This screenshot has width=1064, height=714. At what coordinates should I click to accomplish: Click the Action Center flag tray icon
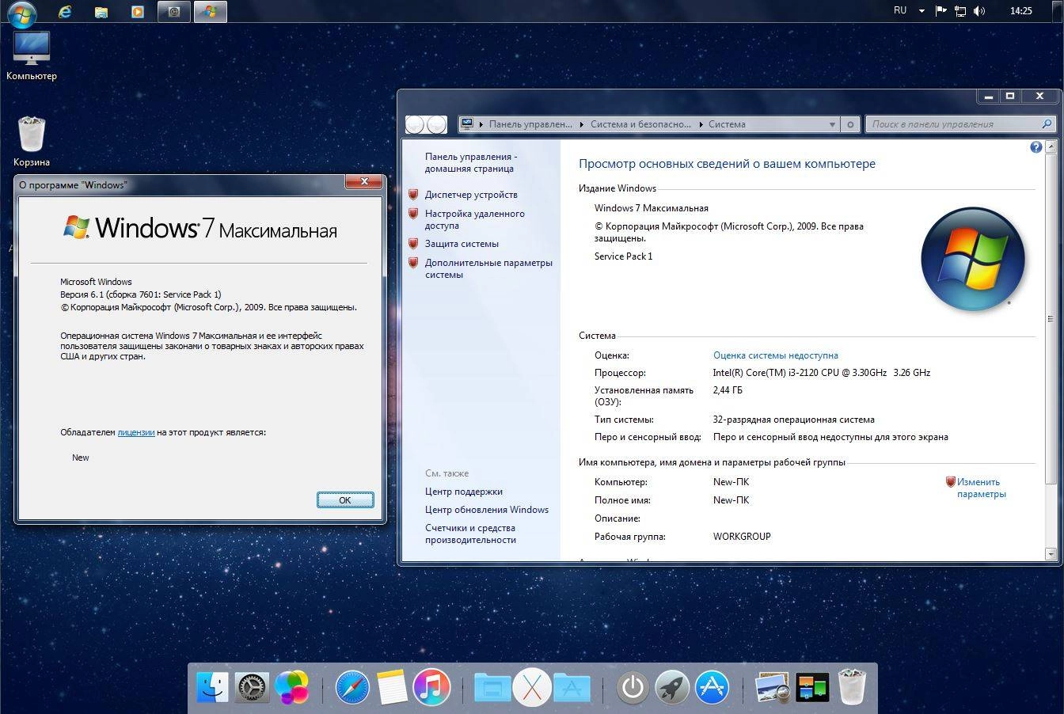pyautogui.click(x=940, y=11)
